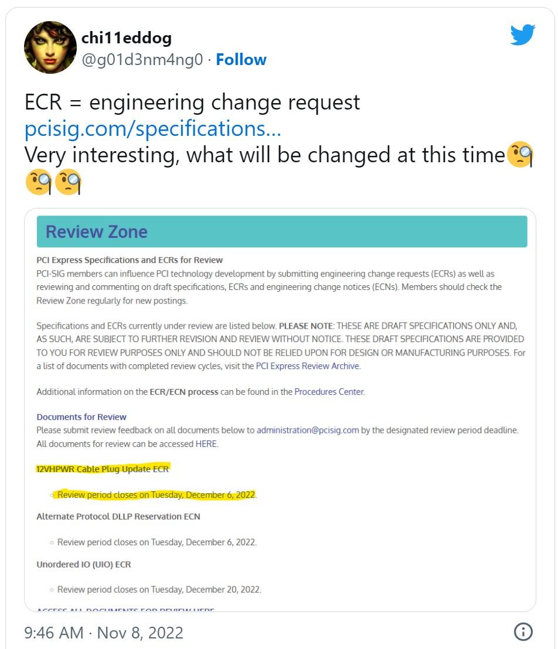This screenshot has height=649, width=558.
Task: Click the Documents for Review heading
Action: tap(81, 417)
